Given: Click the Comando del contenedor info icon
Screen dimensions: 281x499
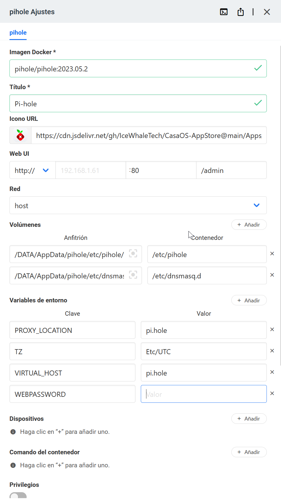Looking at the screenshot, I should (x=13, y=465).
